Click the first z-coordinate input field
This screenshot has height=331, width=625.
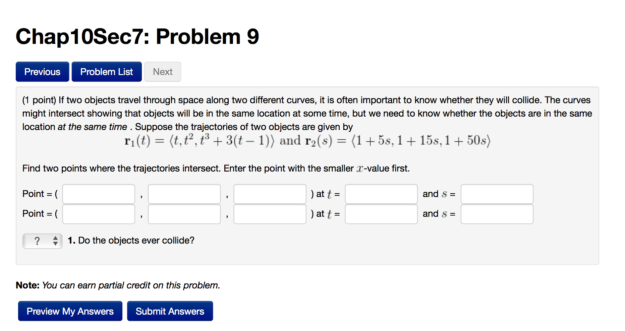tap(270, 194)
